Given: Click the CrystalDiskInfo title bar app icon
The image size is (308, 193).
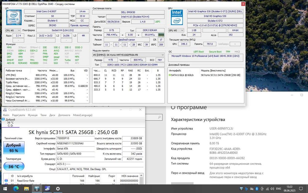Looking at the screenshot, I should (5, 110).
